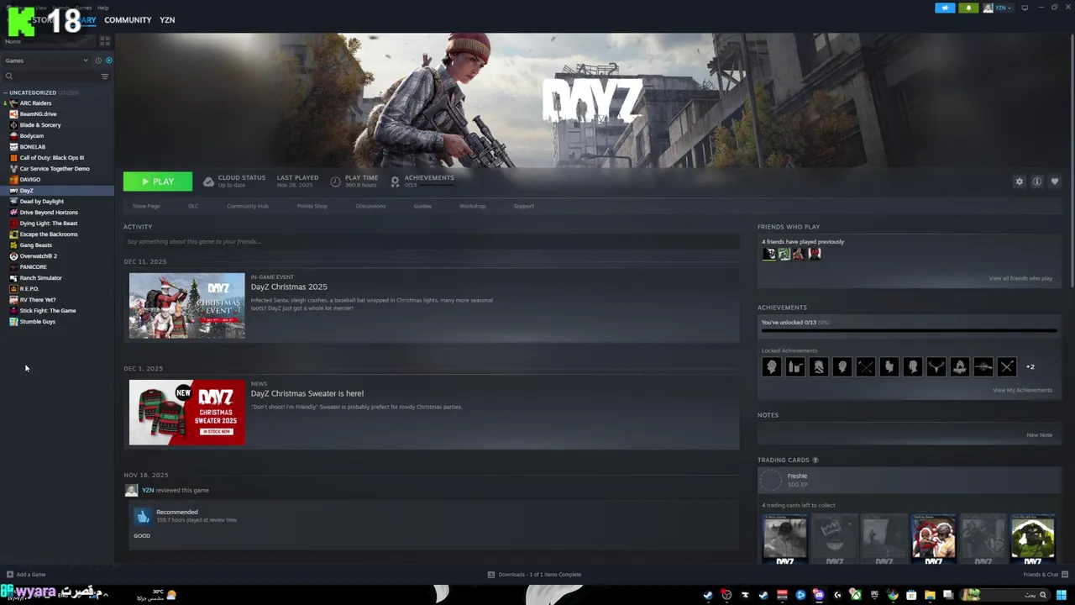
Task: Open the Points Shop tab
Action: tap(312, 206)
